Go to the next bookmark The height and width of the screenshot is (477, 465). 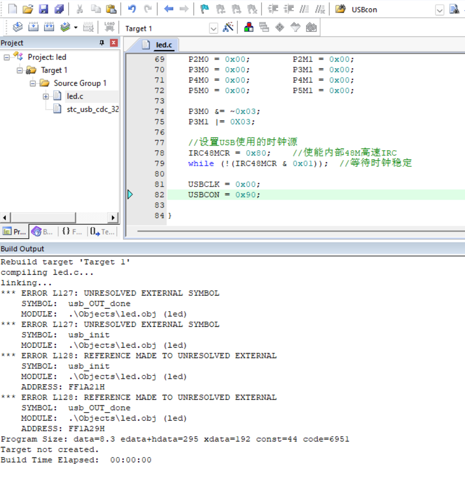tap(236, 9)
